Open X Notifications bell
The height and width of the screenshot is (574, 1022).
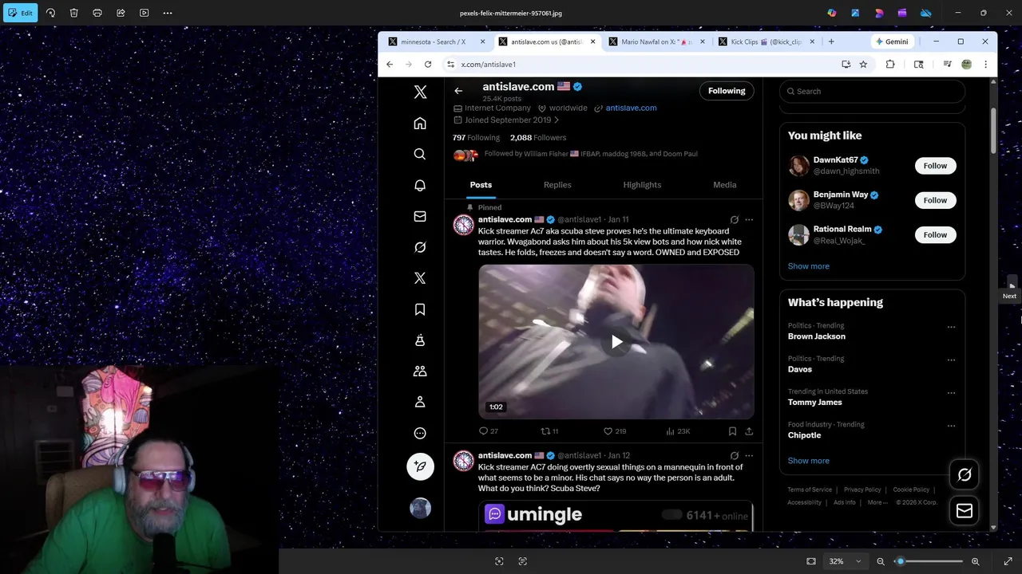420,185
